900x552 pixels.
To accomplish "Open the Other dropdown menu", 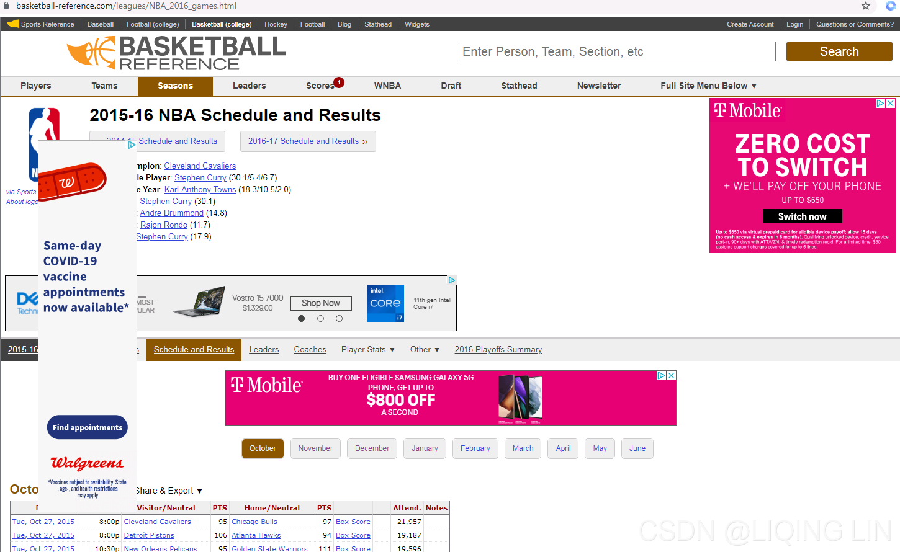I will click(425, 350).
